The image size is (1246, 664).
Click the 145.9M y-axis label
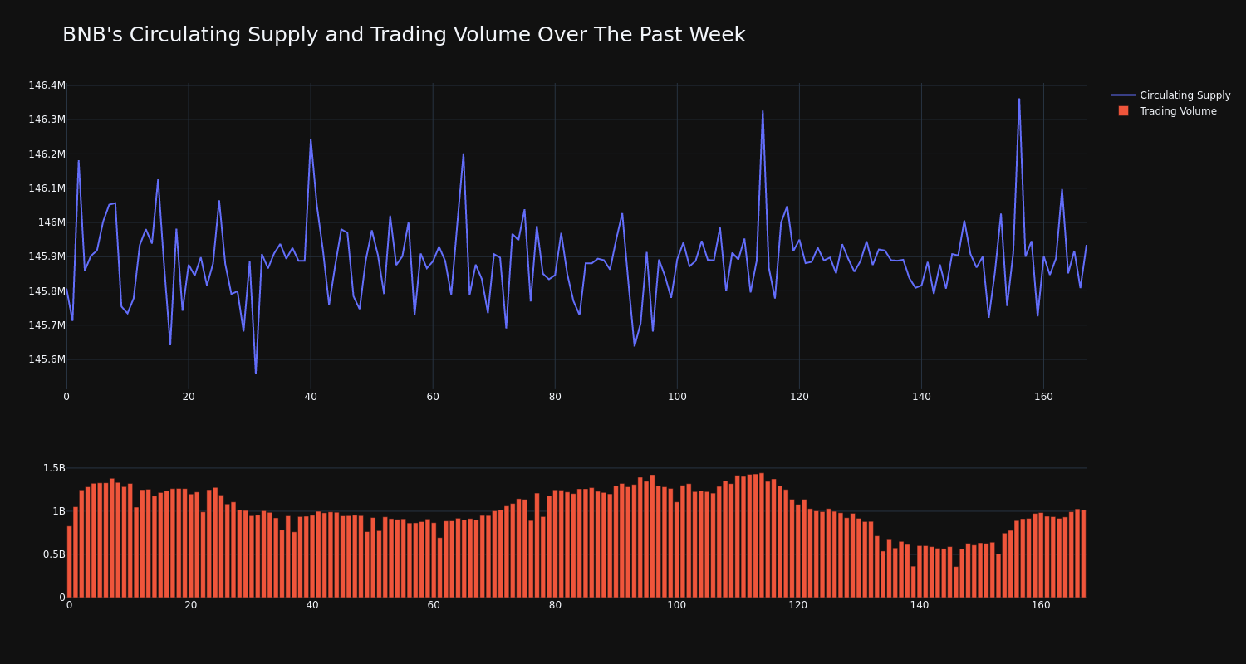47,256
